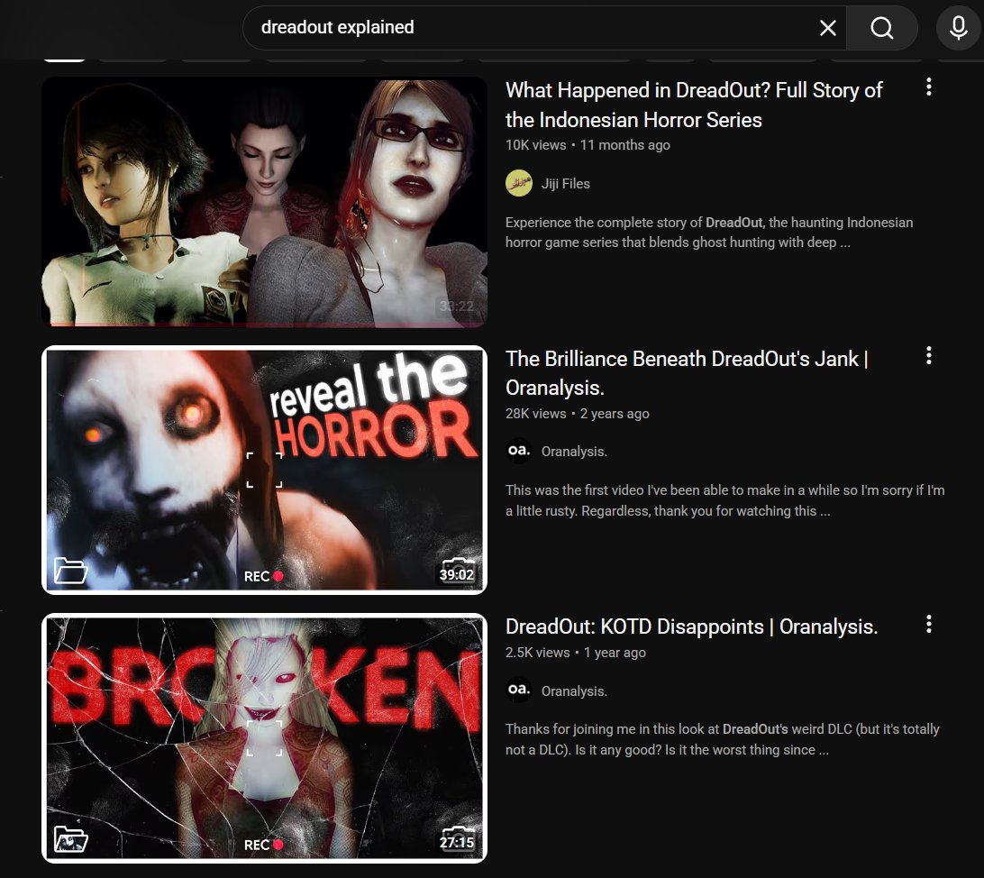Open Oranalysis channel name under 'Brilliance Beneath' video
Screen dimensions: 984x878
[574, 452]
